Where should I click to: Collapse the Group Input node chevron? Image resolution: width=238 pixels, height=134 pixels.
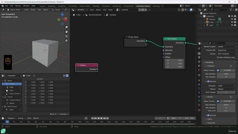[126, 37]
